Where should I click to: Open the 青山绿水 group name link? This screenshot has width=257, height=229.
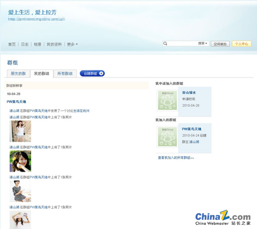[x=189, y=93]
